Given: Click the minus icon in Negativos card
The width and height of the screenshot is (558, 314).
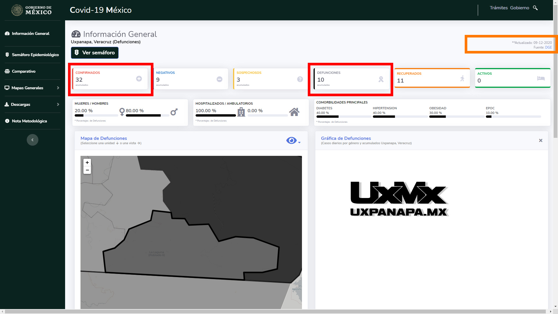Looking at the screenshot, I should pyautogui.click(x=219, y=79).
